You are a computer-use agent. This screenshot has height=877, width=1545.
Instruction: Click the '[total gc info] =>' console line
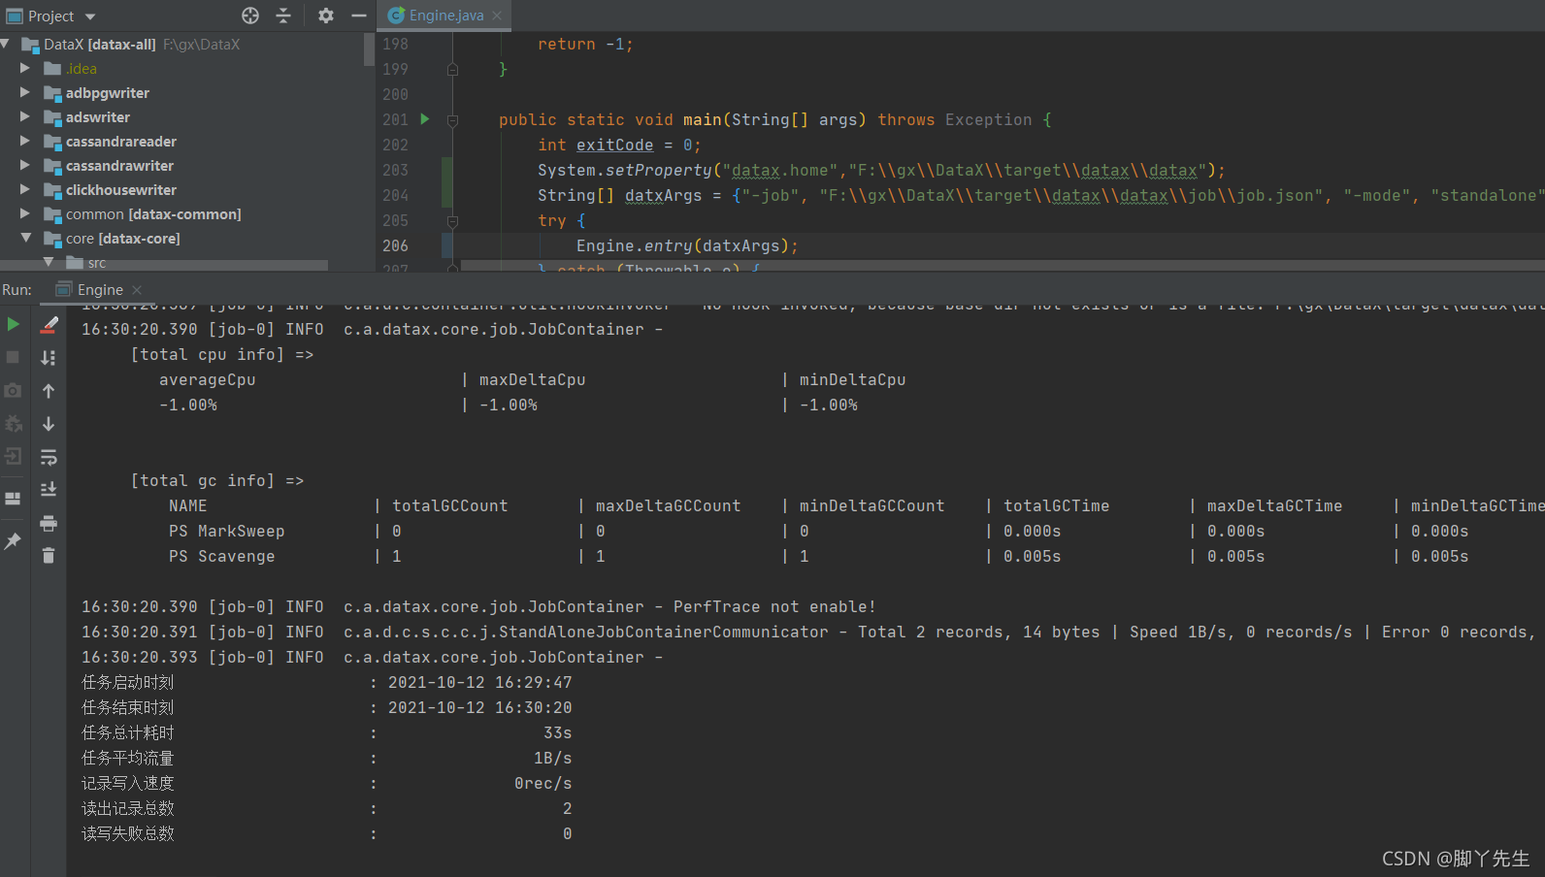[x=217, y=480]
